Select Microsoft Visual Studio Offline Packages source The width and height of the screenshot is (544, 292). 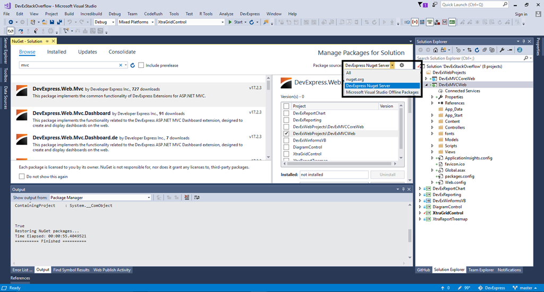382,92
